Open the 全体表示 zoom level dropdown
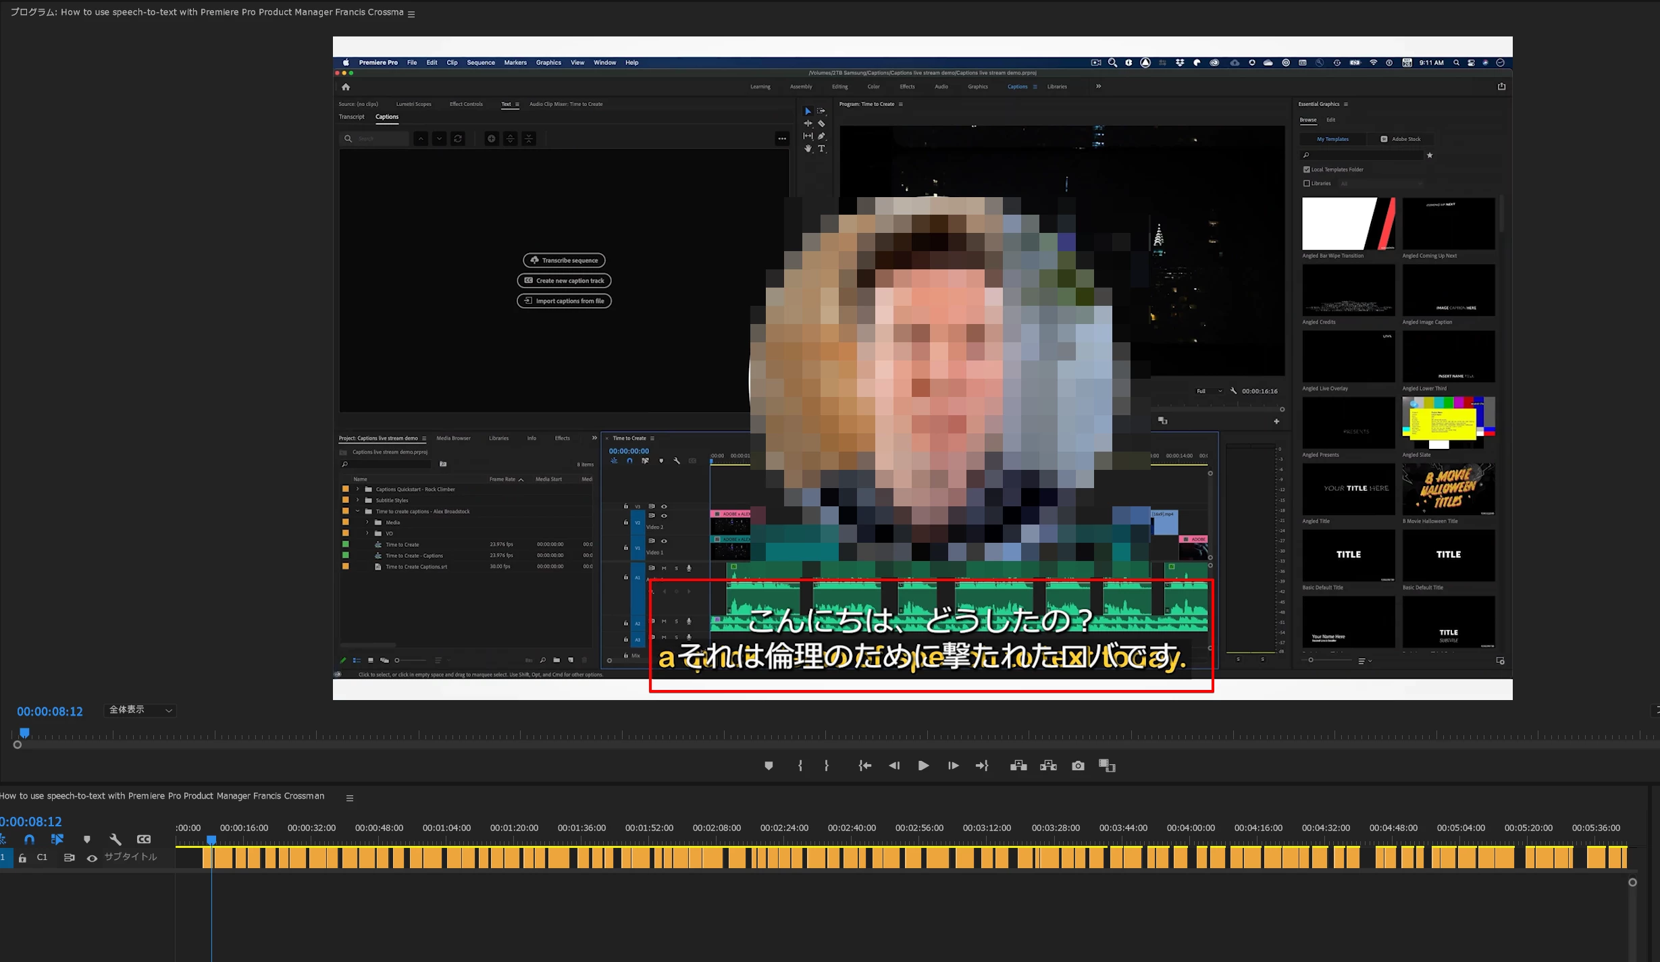 (140, 710)
